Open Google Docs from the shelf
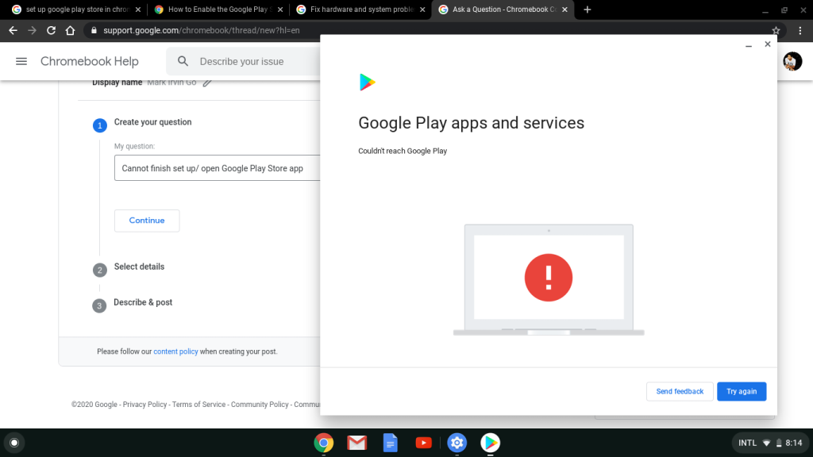 point(390,443)
